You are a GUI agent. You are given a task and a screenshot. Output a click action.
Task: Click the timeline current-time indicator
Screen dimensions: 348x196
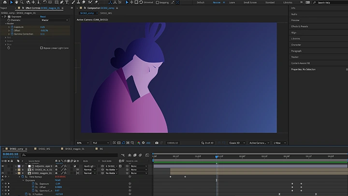(216, 156)
